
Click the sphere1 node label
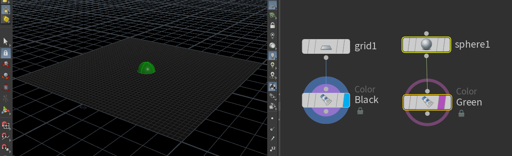[473, 44]
